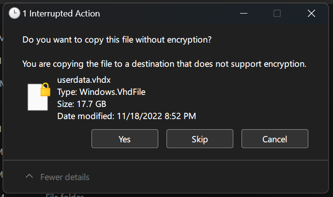
Task: Click the yellow padlock encryption overlay
Action: click(x=45, y=90)
